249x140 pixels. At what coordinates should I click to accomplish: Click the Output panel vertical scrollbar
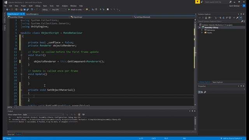(x=195, y=123)
